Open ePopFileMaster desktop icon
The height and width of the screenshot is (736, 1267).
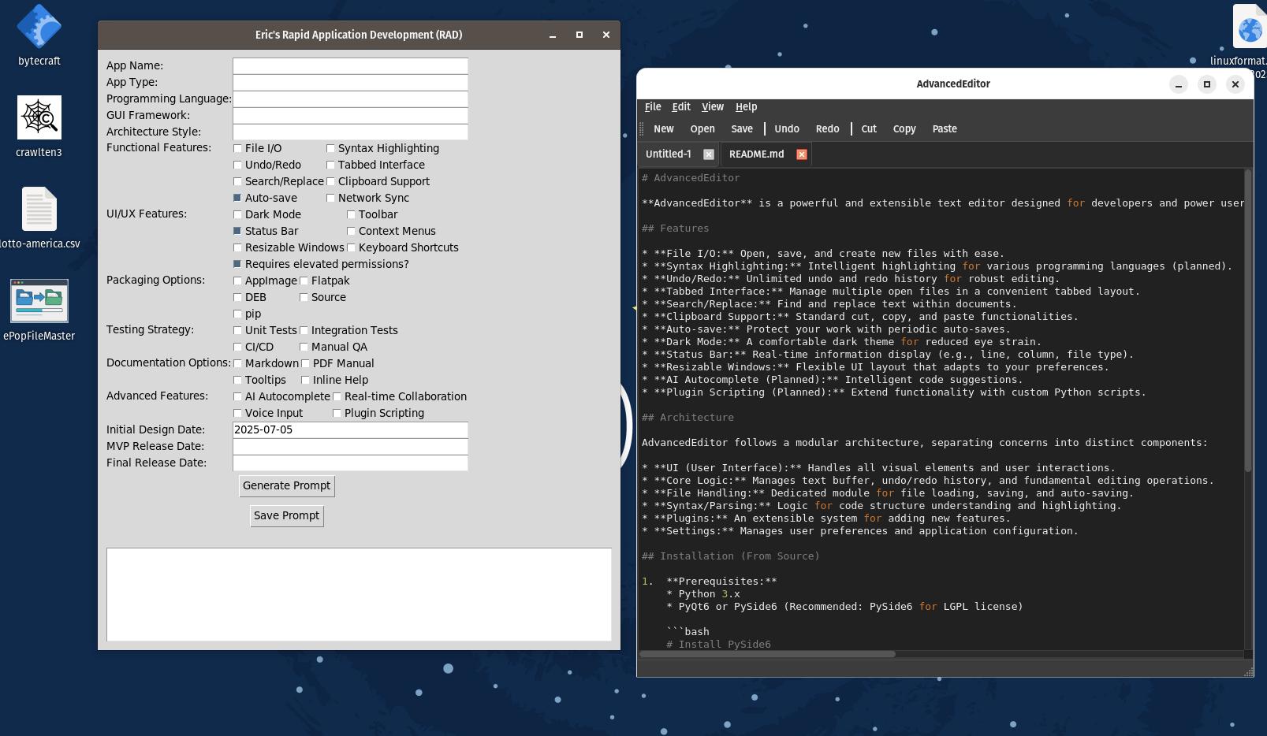pos(39,300)
